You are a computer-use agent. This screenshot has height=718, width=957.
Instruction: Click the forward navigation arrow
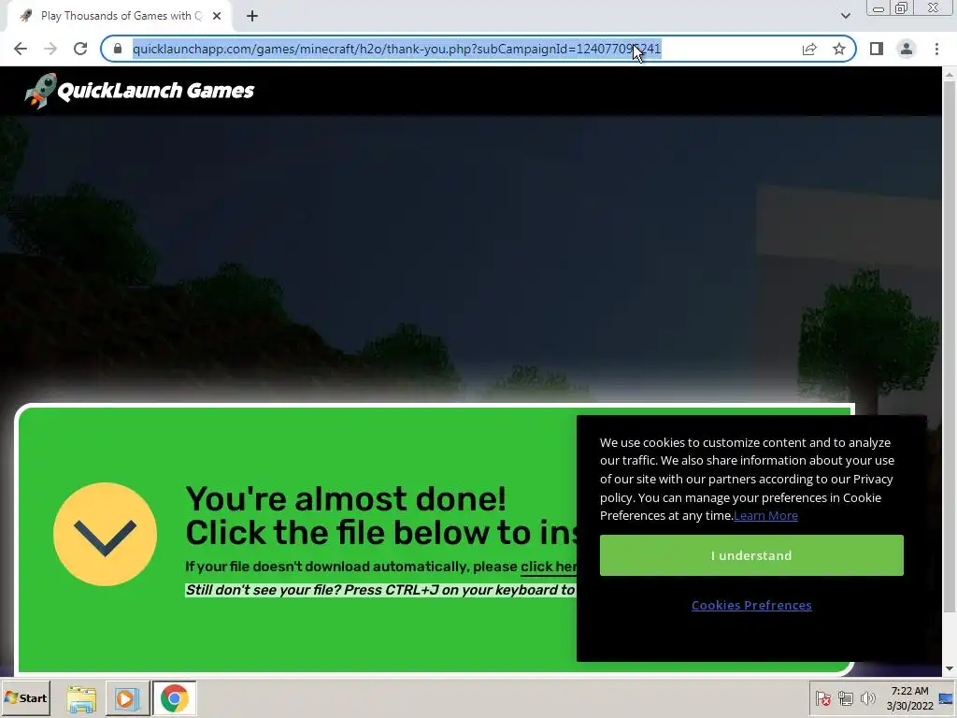50,49
